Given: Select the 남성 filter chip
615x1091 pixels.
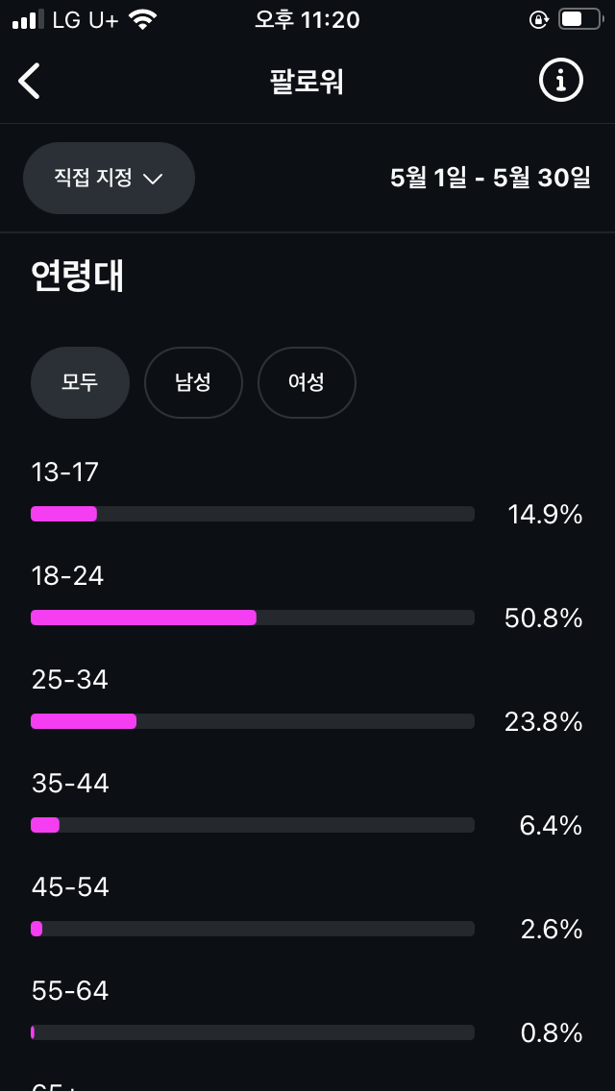Looking at the screenshot, I should pyautogui.click(x=193, y=382).
